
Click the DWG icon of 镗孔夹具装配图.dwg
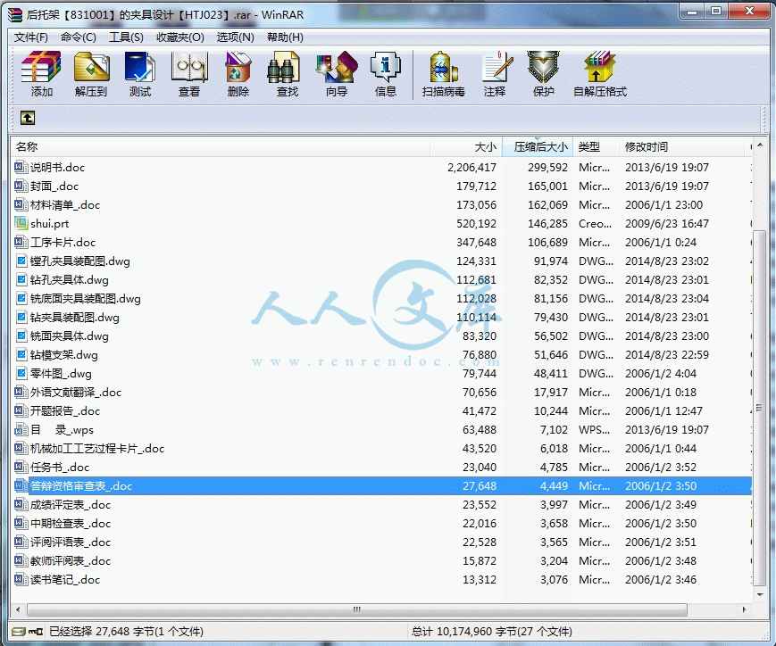pos(21,261)
